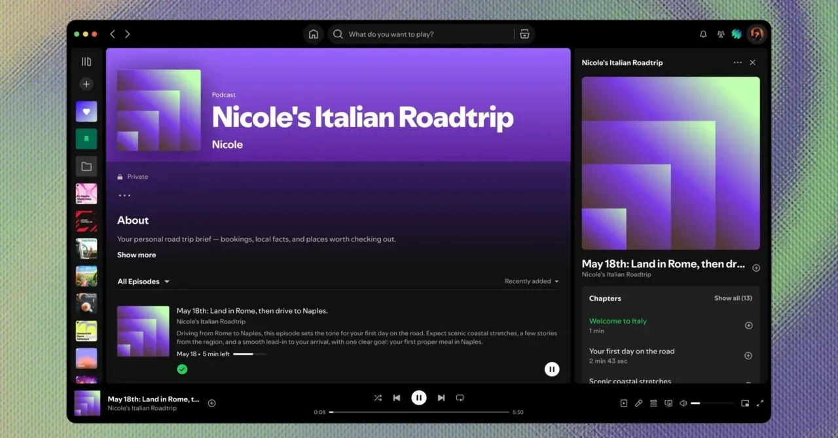Open the Recently added sort dropdown
The width and height of the screenshot is (838, 438).
click(x=532, y=282)
